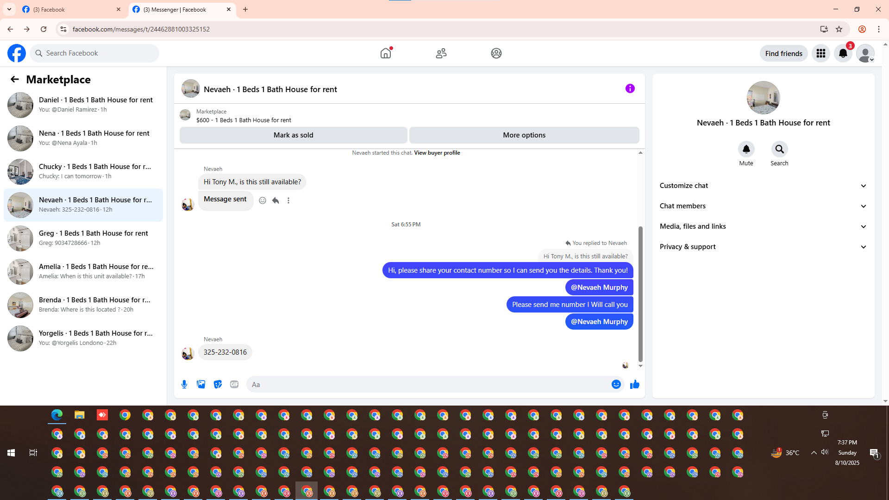Open the sticker picker icon

click(218, 384)
